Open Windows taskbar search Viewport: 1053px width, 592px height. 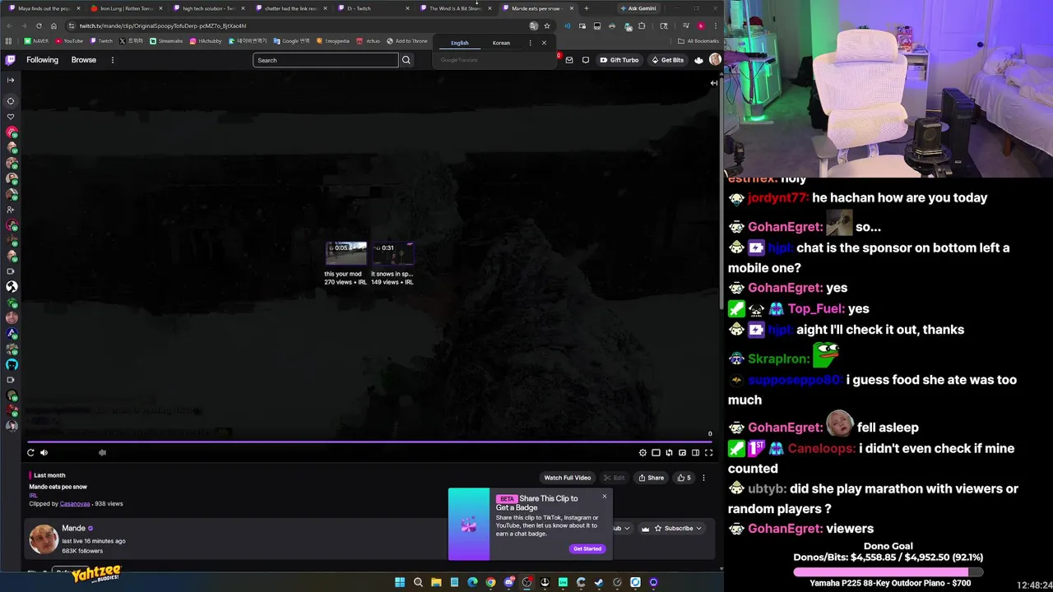418,582
